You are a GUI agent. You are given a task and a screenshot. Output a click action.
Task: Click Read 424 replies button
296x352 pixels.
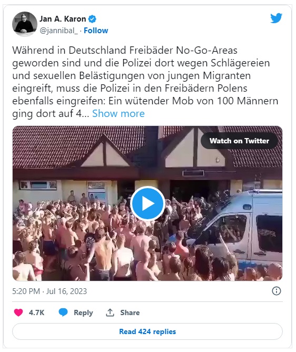click(x=147, y=331)
